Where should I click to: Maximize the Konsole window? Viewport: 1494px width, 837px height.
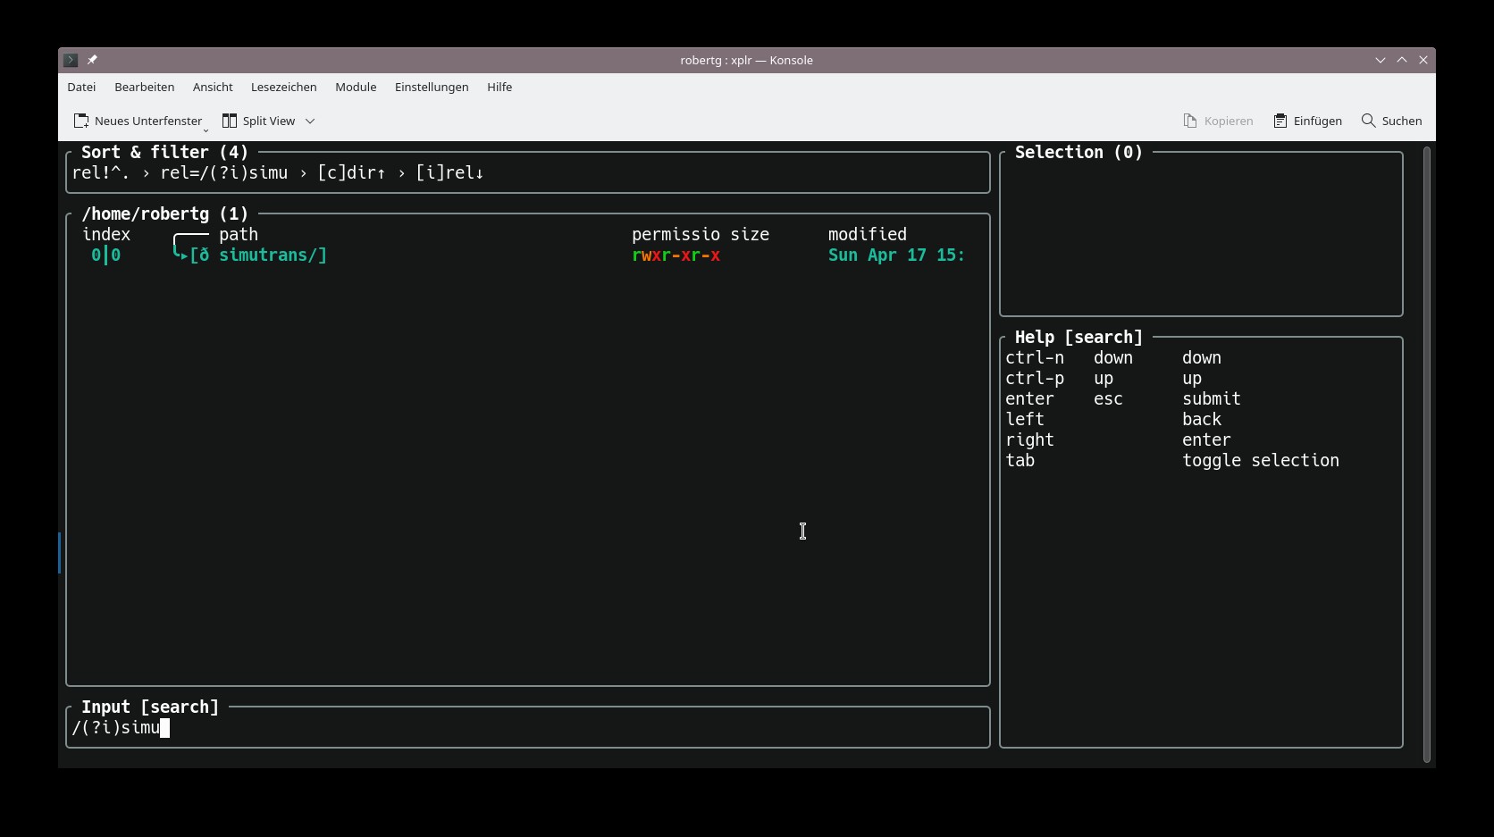1402,60
